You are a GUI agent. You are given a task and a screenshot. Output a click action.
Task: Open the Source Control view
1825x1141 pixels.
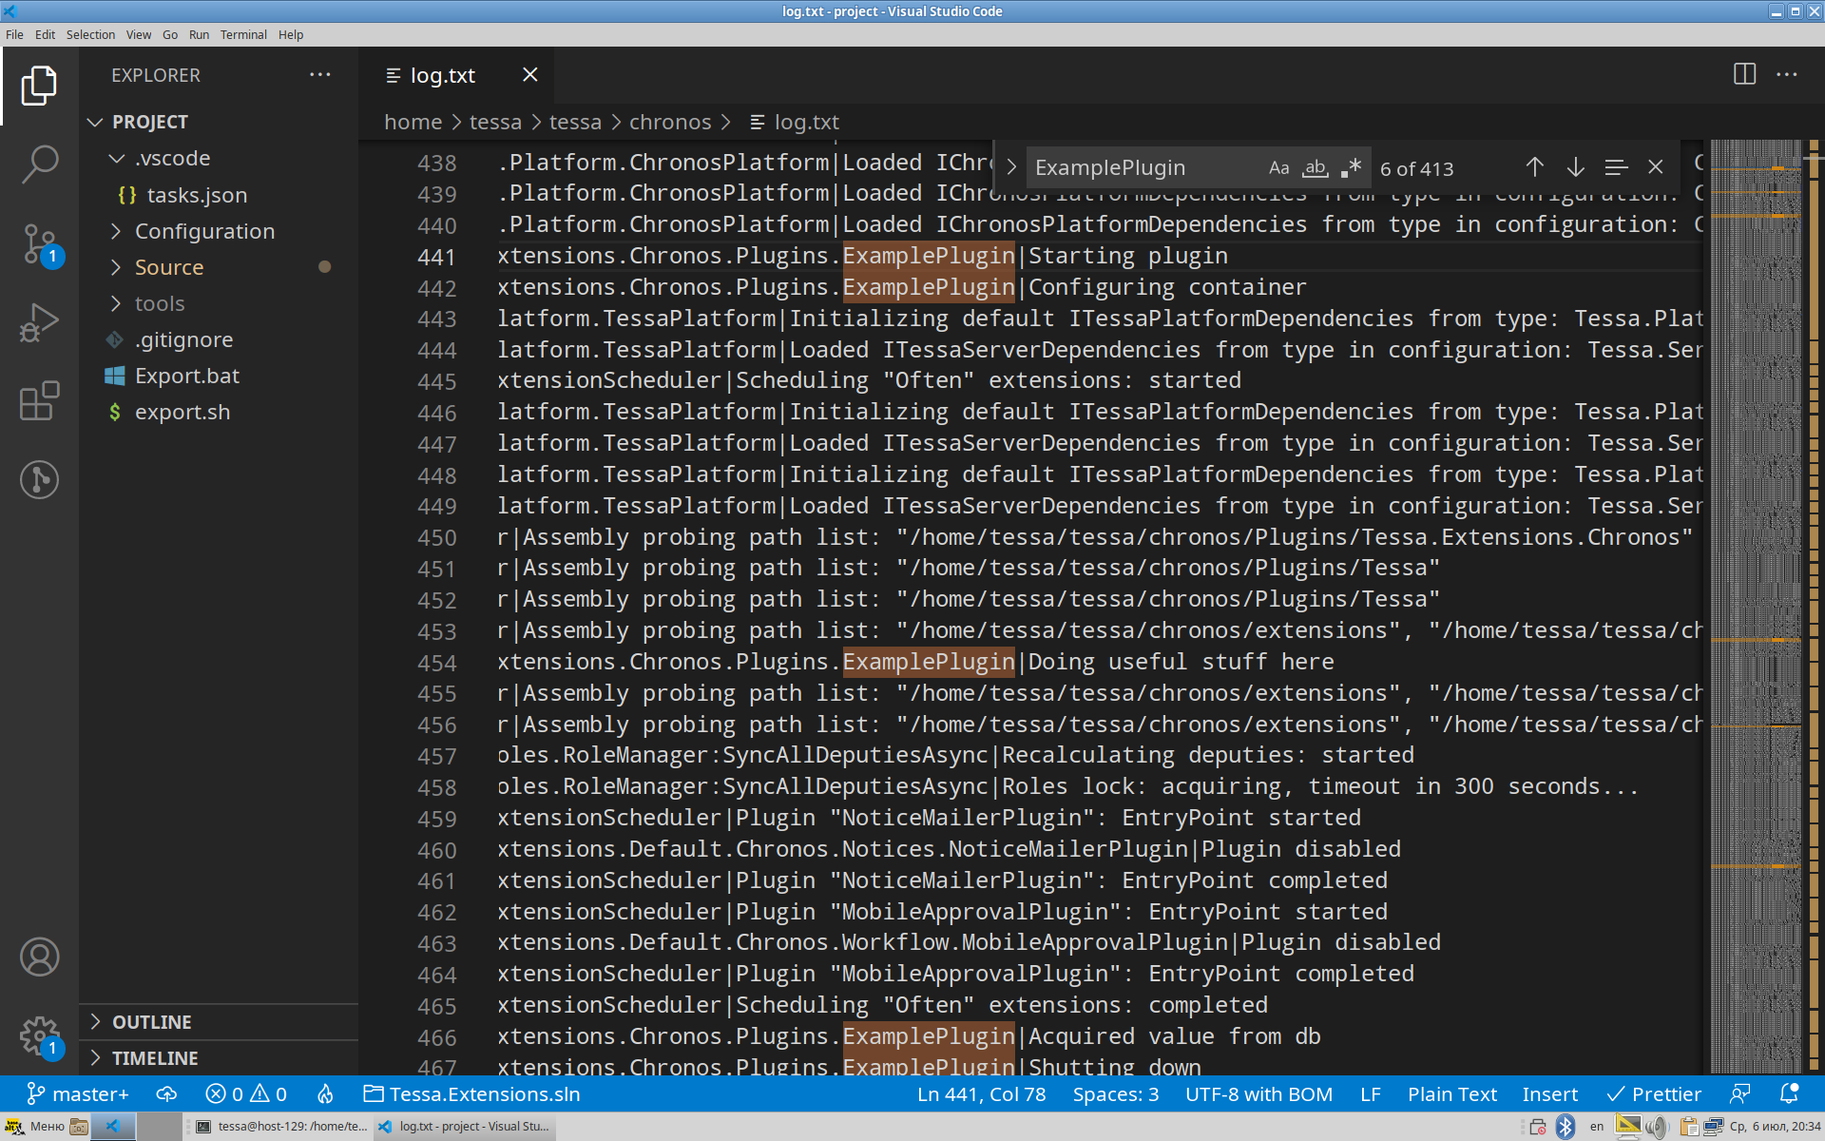[39, 243]
